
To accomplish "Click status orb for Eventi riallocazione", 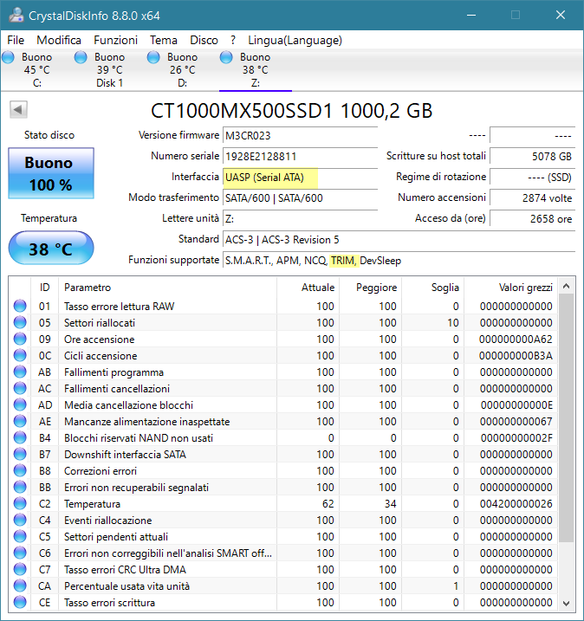I will (x=20, y=520).
